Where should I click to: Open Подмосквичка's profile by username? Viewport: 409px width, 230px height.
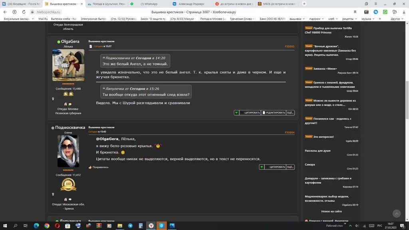click(70, 128)
